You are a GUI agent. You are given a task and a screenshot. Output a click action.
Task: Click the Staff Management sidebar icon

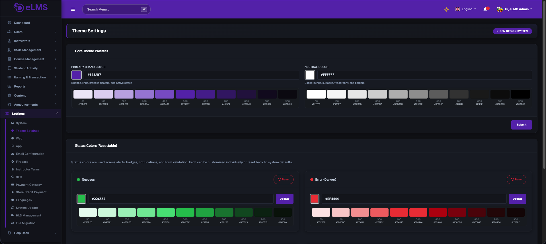9,50
